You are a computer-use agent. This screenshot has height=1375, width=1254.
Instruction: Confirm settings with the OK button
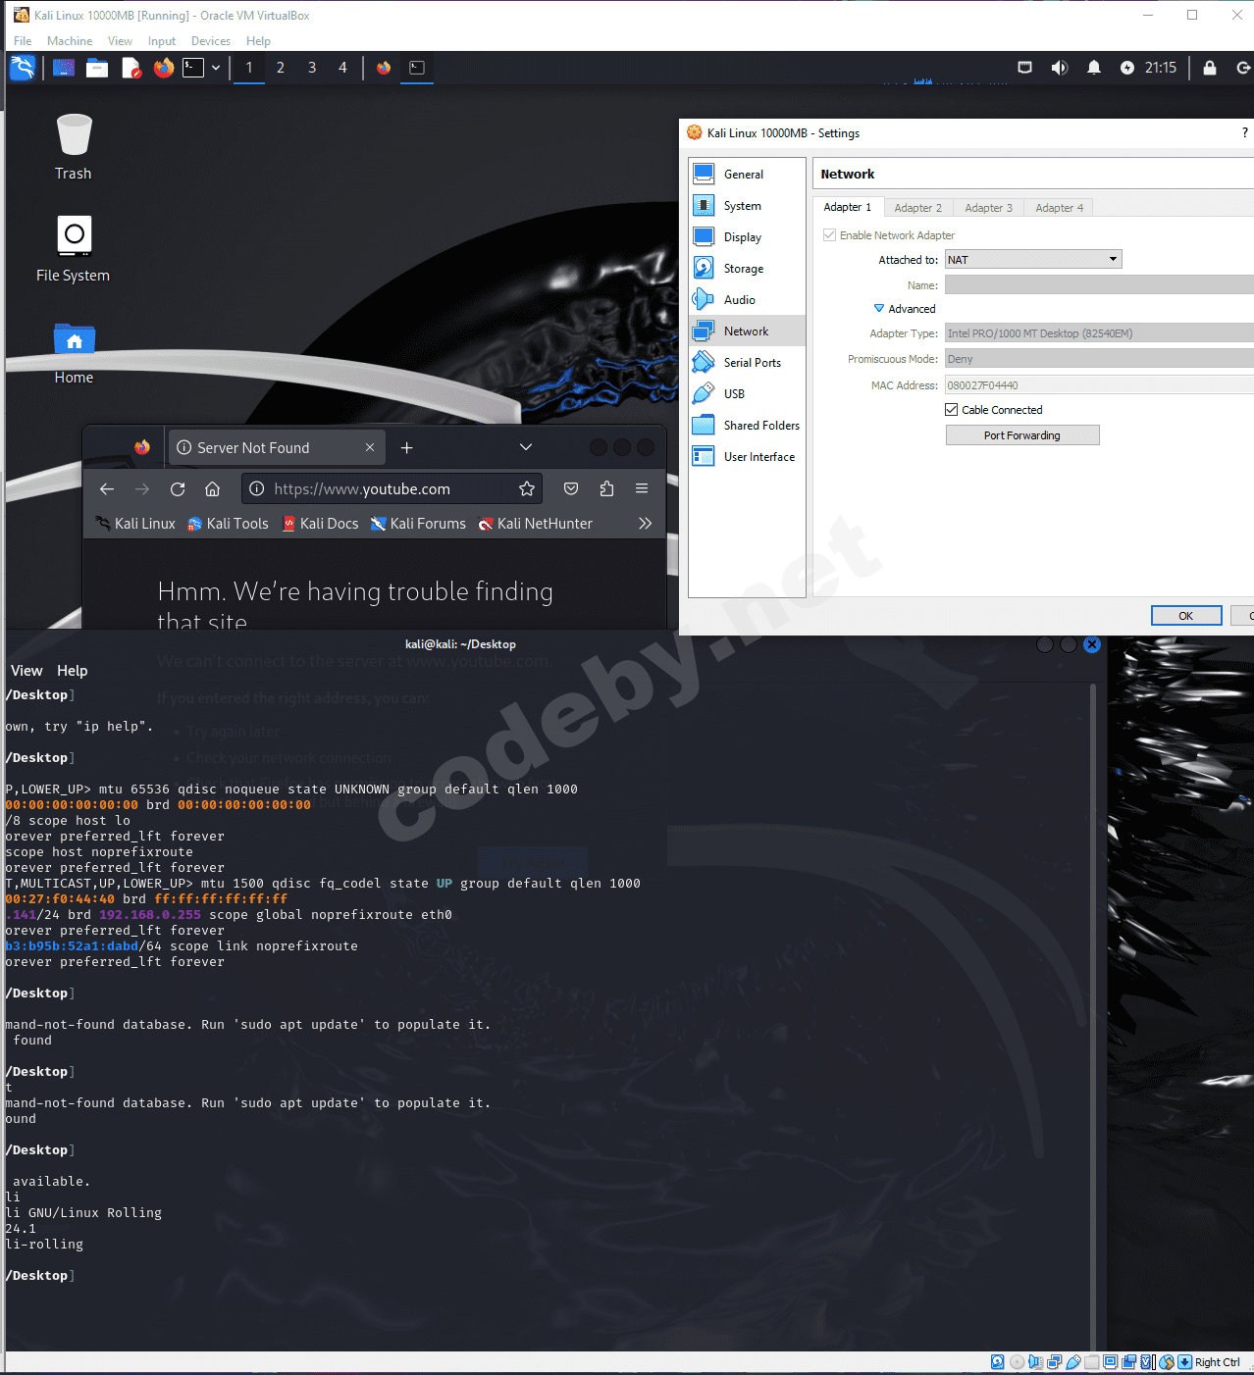(x=1185, y=616)
